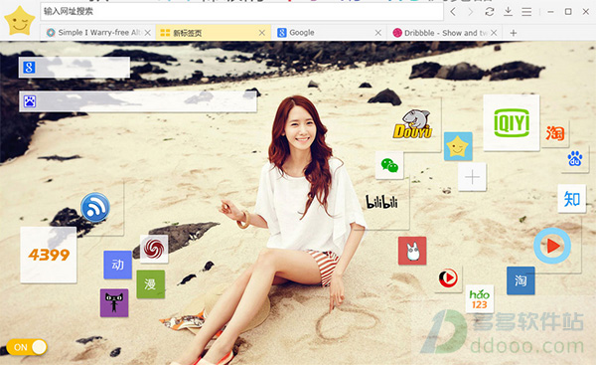
Task: Toggle the yellow ON switch off
Action: coord(27,347)
